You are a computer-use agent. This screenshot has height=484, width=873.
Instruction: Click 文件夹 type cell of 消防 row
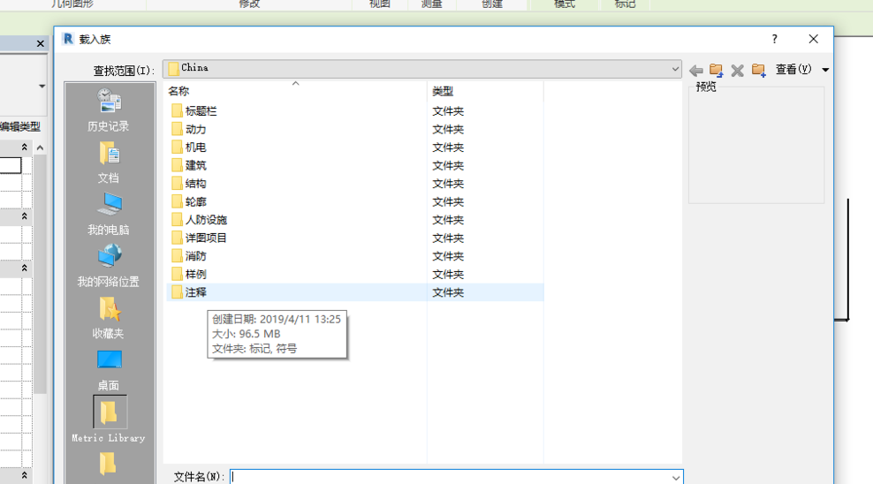click(448, 256)
